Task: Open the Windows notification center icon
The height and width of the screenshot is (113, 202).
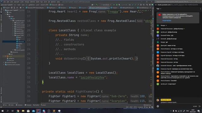Action: 199,111
